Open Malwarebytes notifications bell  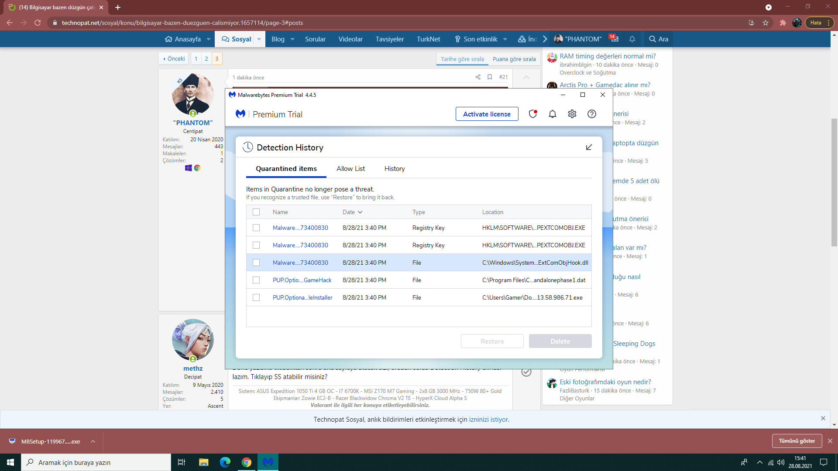(552, 114)
